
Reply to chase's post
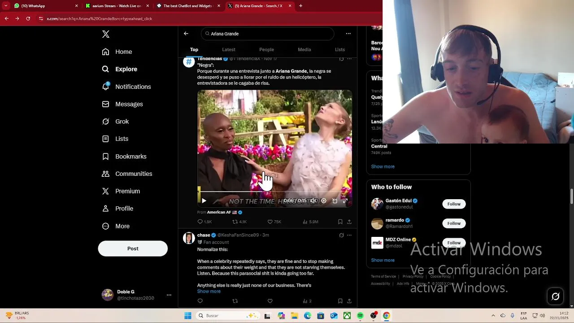coord(200,301)
